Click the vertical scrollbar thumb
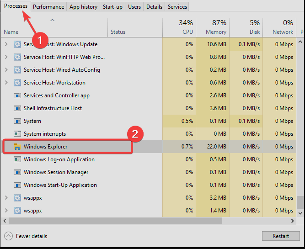The height and width of the screenshot is (249, 305). pyautogui.click(x=300, y=202)
